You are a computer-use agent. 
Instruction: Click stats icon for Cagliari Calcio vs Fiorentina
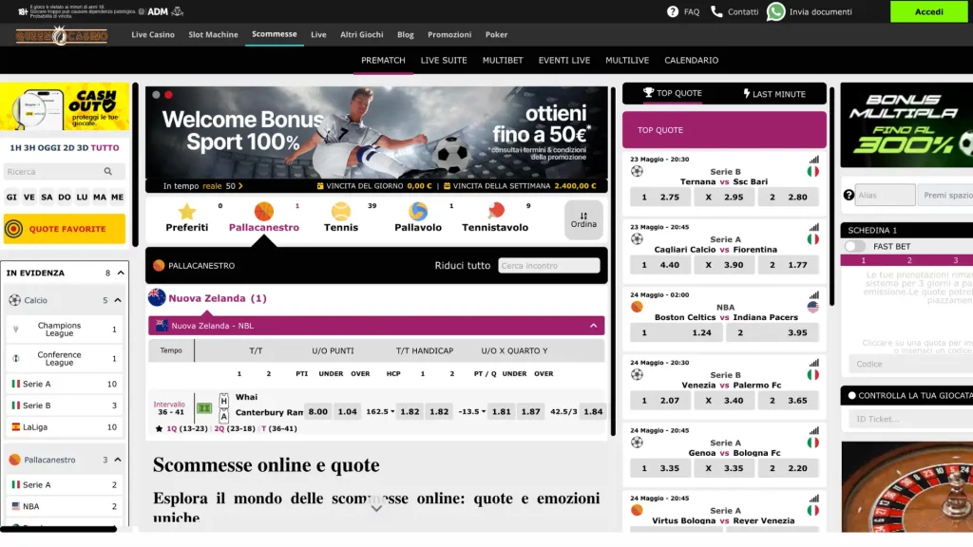pos(813,228)
